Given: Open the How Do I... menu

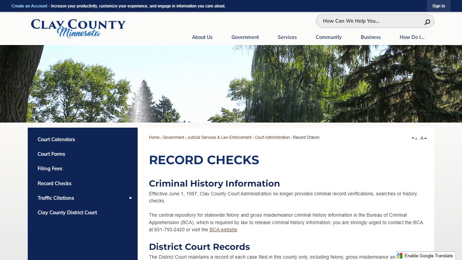Looking at the screenshot, I should pyautogui.click(x=412, y=37).
